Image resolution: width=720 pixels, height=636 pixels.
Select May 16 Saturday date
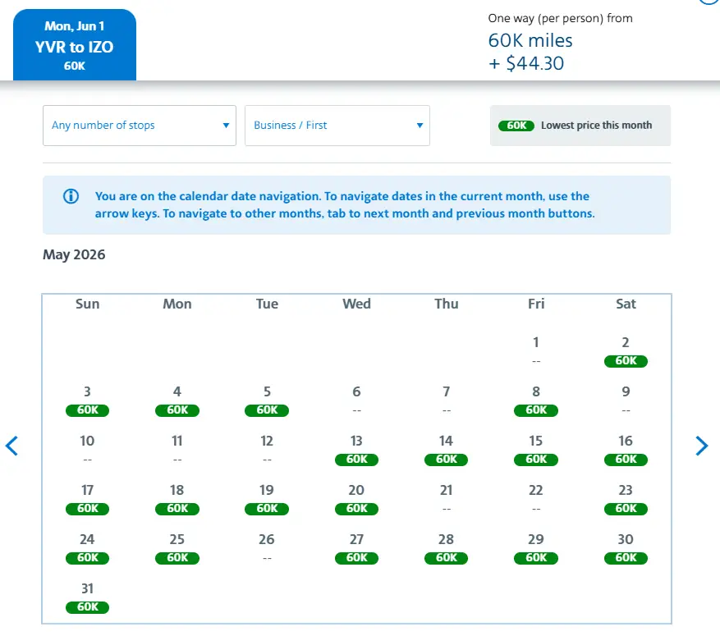[x=626, y=450]
